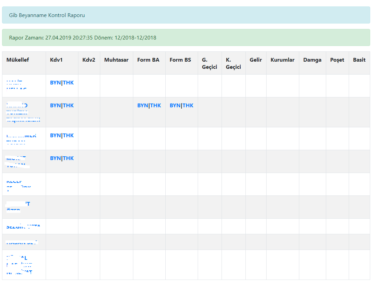Click THK in third row Kdv1 cell
This screenshot has width=377, height=284.
pyautogui.click(x=68, y=136)
